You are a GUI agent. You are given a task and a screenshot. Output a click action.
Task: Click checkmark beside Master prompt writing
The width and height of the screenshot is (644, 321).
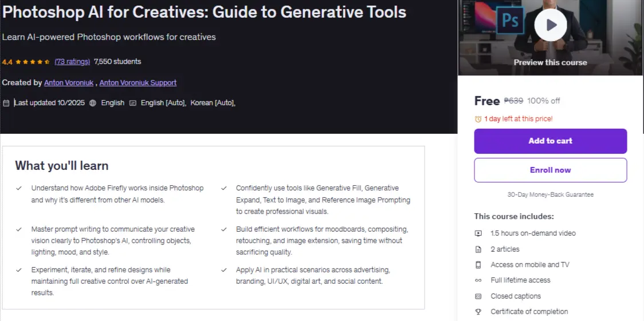18,229
